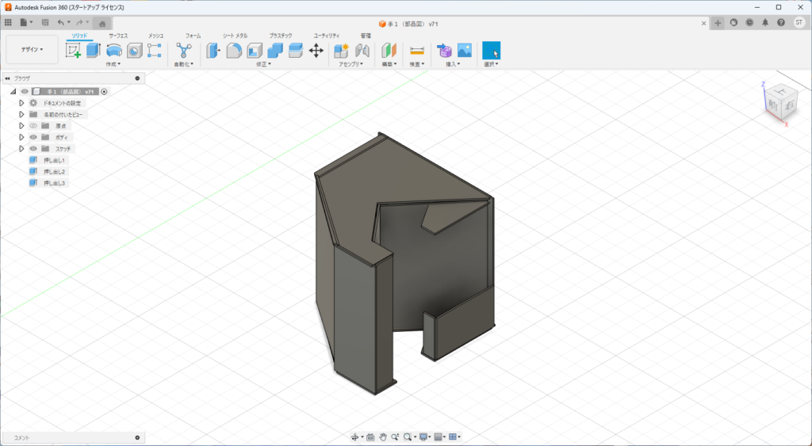The width and height of the screenshot is (812, 446).
Task: Switch to the シートメタル tab
Action: pyautogui.click(x=235, y=36)
